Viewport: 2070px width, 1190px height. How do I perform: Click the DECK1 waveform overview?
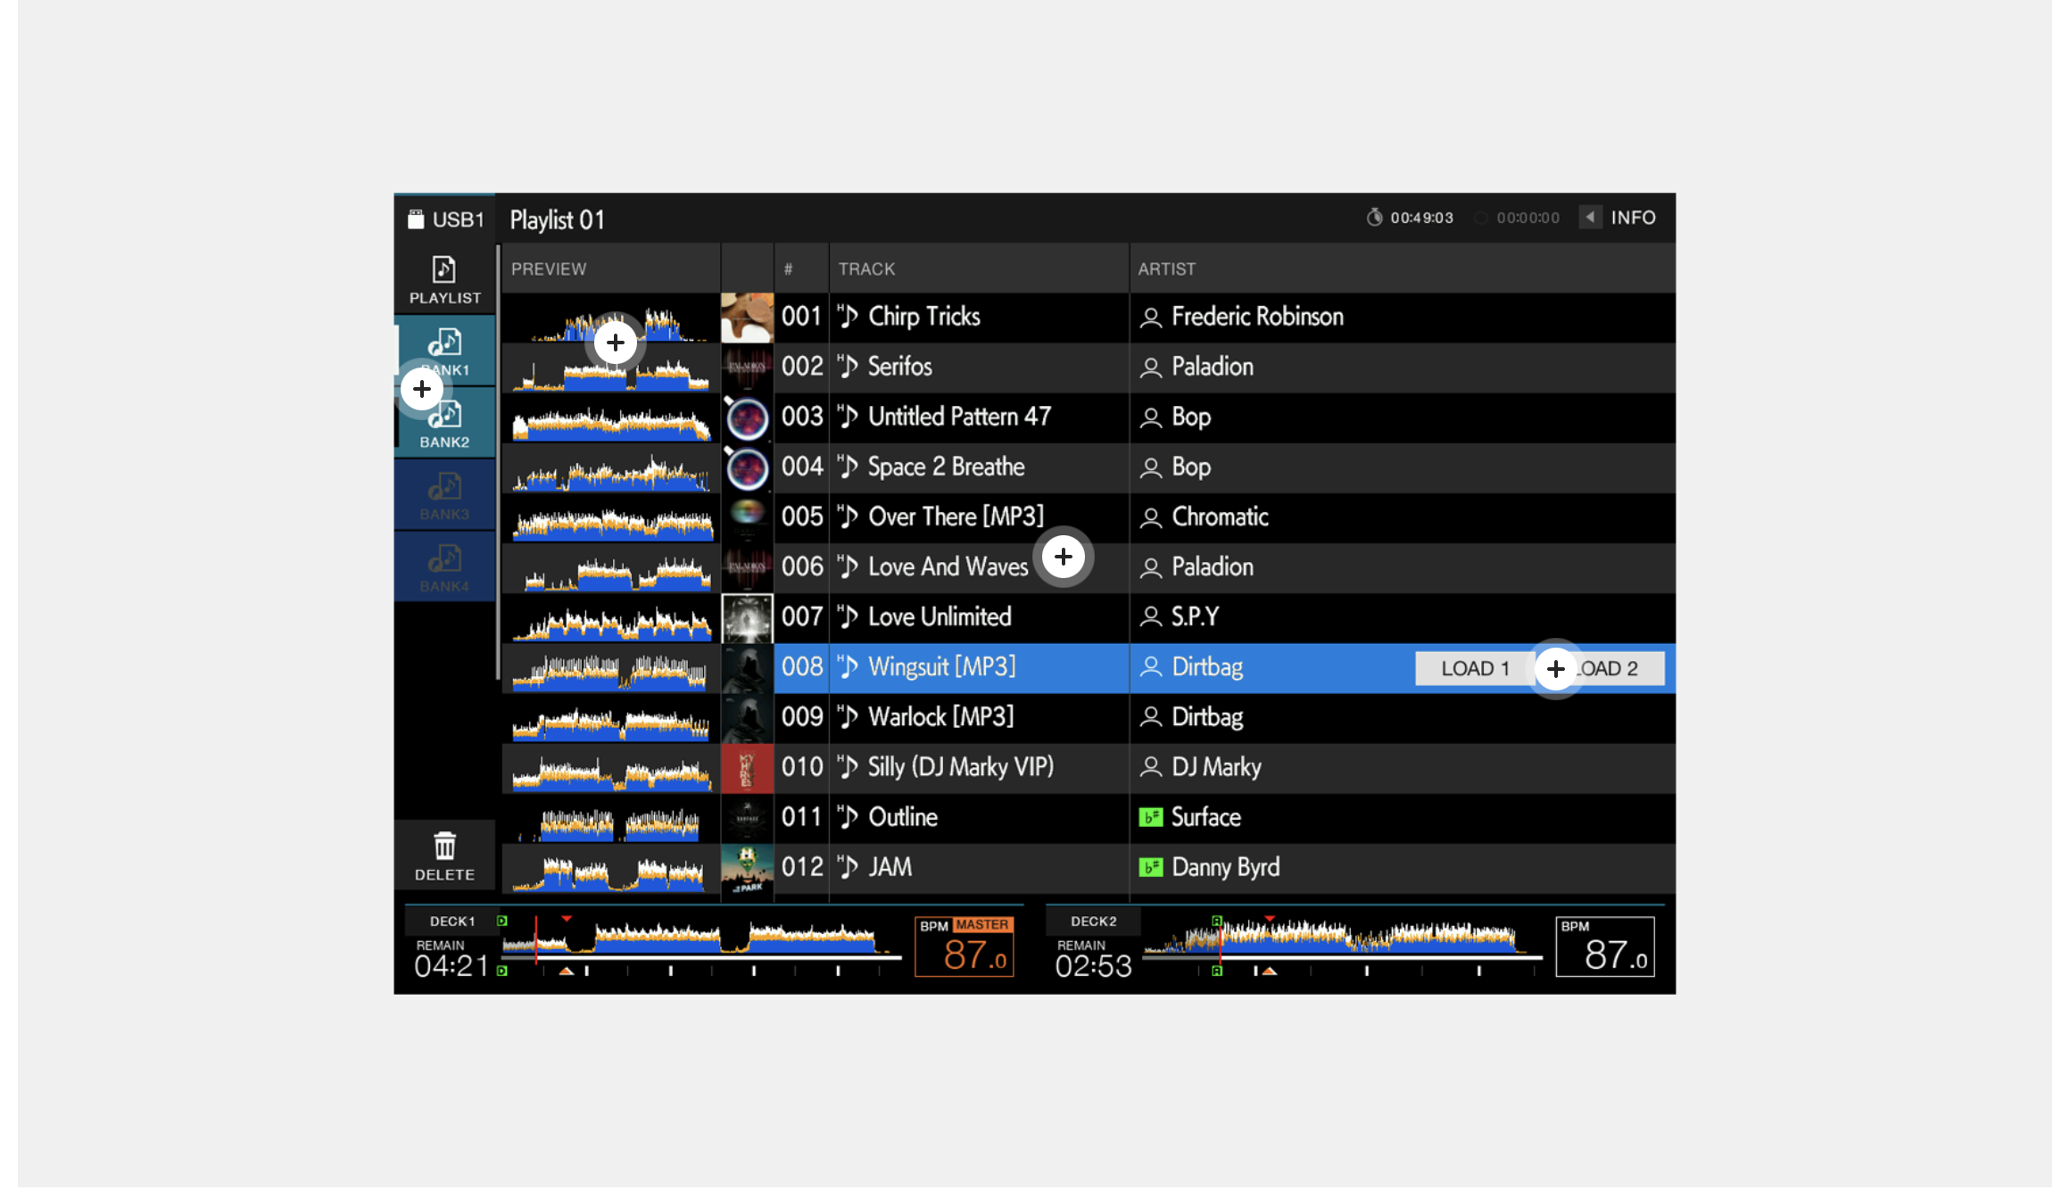pyautogui.click(x=702, y=938)
